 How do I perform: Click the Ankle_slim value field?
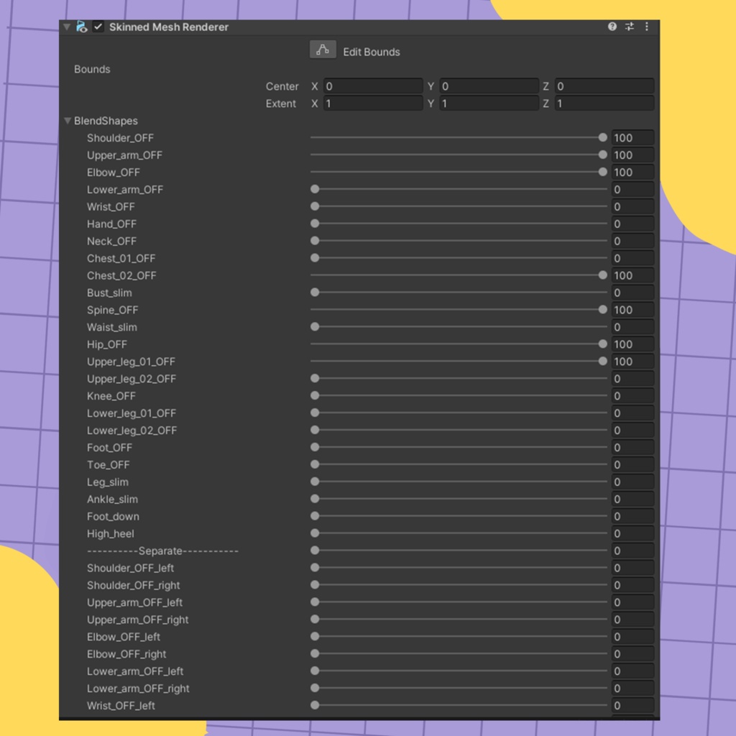632,500
